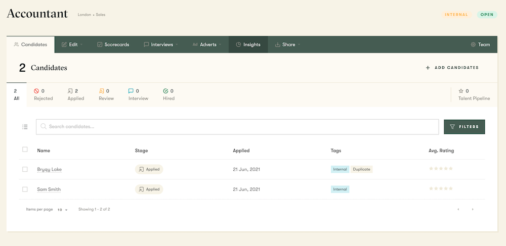506x246 pixels.
Task: Open Team settings gear icon
Action: point(473,44)
